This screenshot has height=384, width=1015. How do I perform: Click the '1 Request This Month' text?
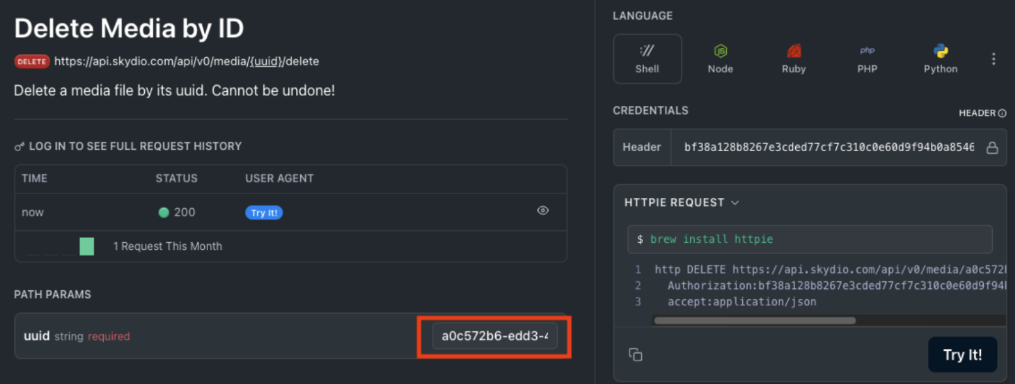pyautogui.click(x=168, y=246)
